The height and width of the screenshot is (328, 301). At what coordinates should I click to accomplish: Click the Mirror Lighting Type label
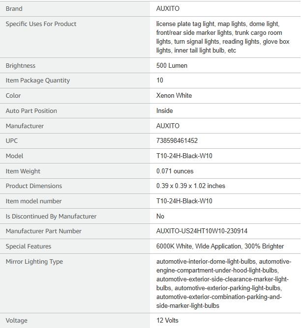point(34,261)
